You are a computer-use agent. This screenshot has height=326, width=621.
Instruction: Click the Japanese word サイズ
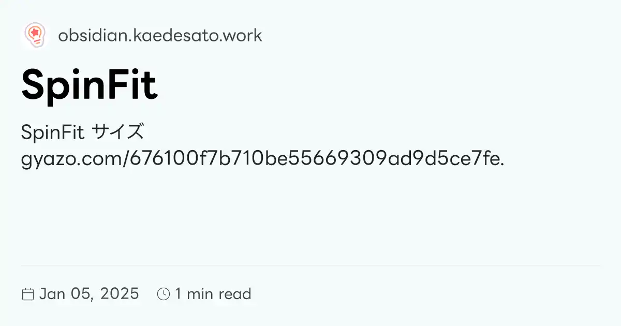[117, 132]
